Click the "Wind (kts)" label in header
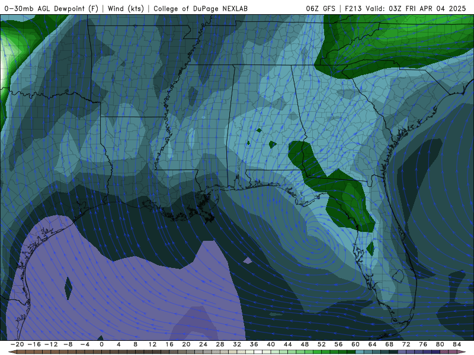 tap(126, 8)
